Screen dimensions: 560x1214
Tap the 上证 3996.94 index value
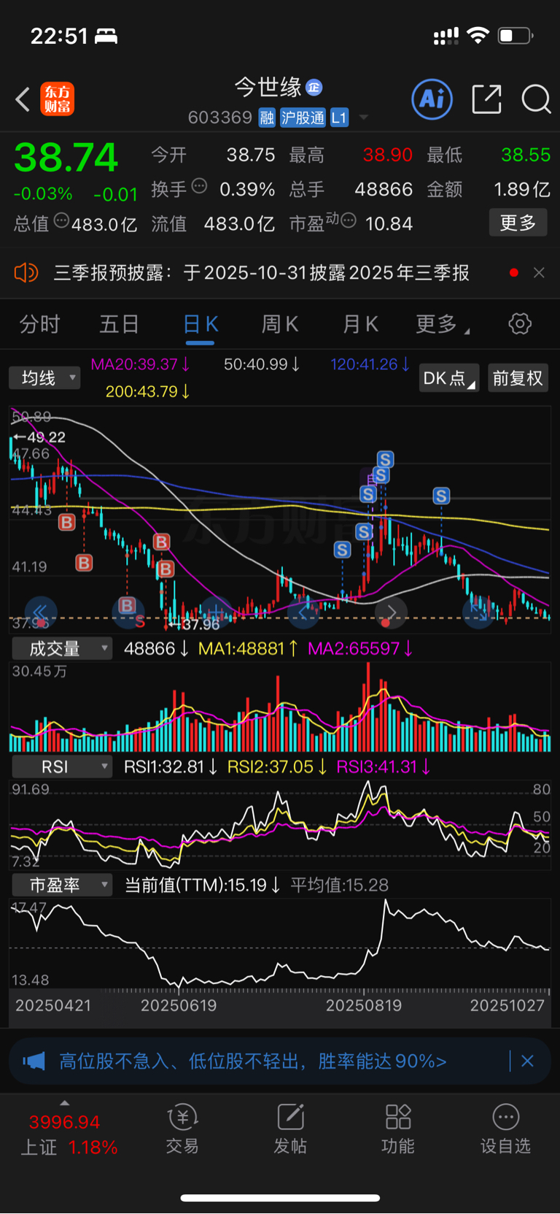(64, 1122)
